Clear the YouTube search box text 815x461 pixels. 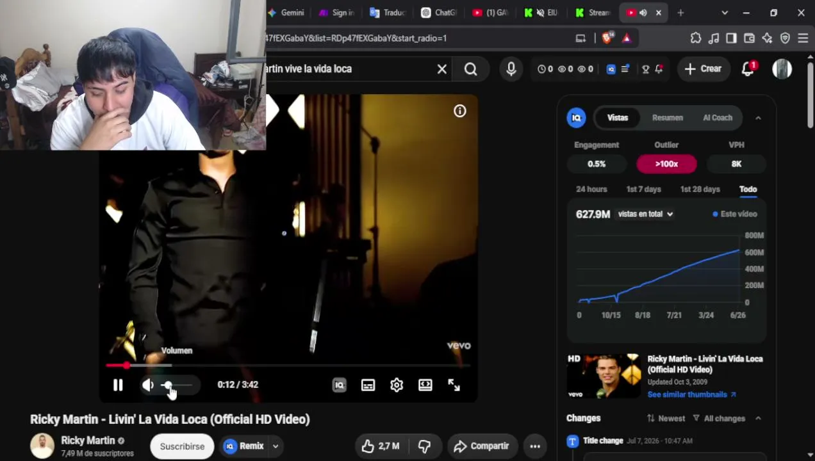point(442,69)
